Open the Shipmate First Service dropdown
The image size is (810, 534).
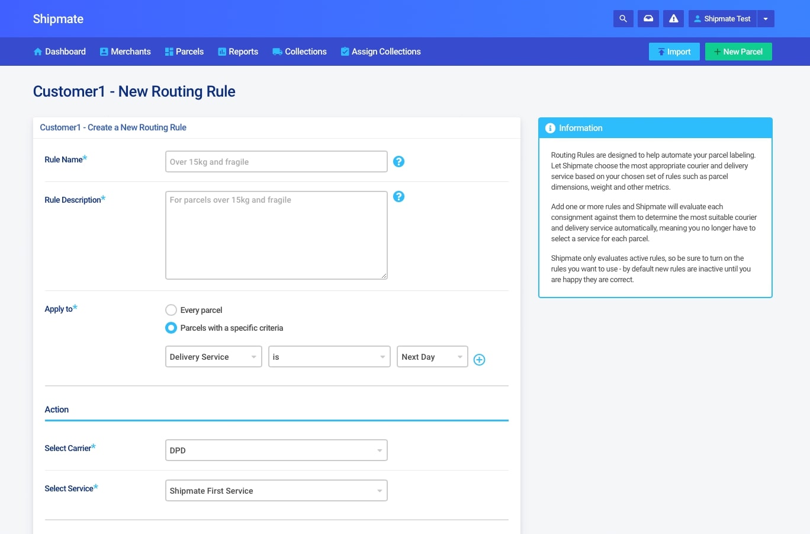pos(277,491)
